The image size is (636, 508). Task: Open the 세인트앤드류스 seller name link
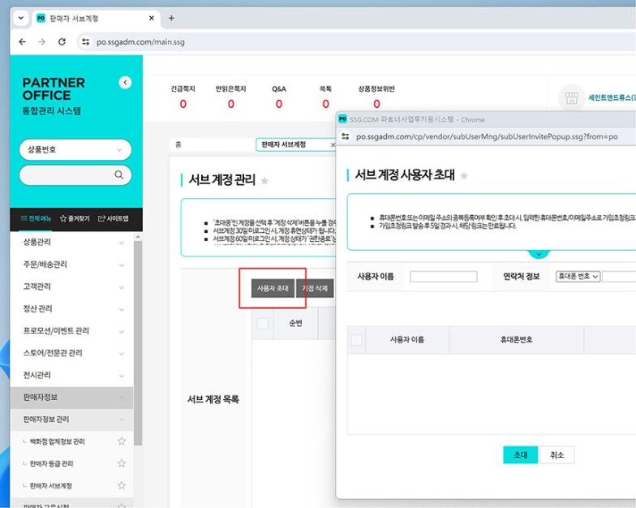[612, 97]
